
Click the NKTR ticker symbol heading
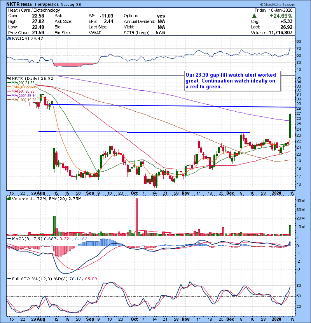coord(12,4)
